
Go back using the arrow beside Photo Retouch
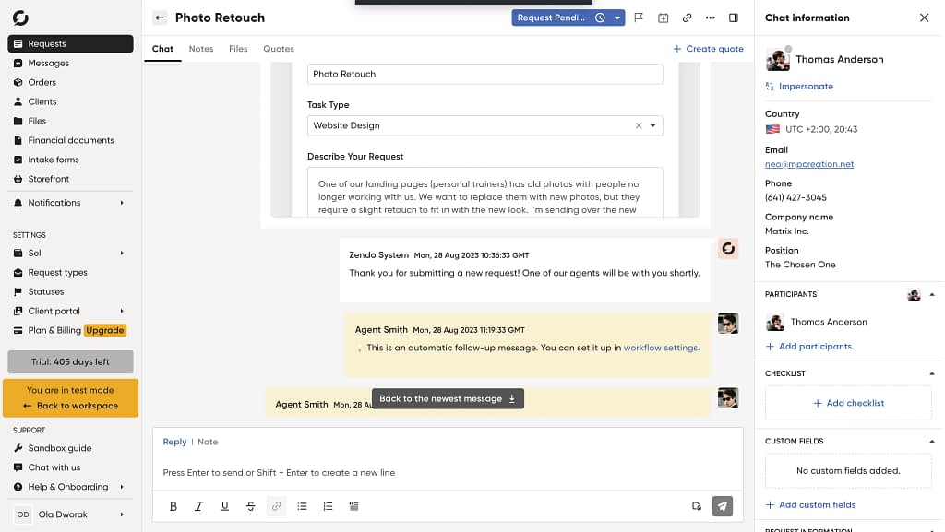tap(160, 18)
